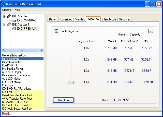Click the PlexTools title bar logo icon
163x117 pixels.
3,4
